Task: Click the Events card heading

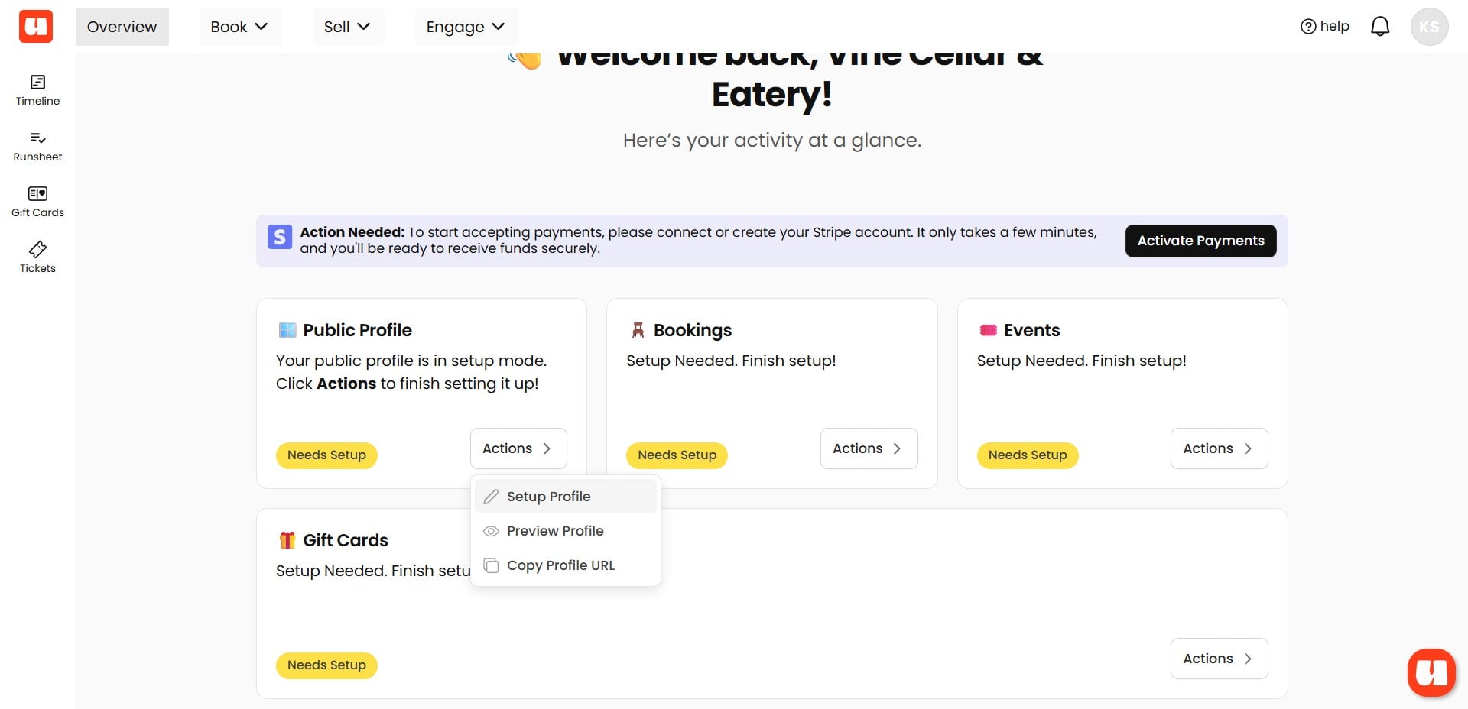Action: 1032,330
